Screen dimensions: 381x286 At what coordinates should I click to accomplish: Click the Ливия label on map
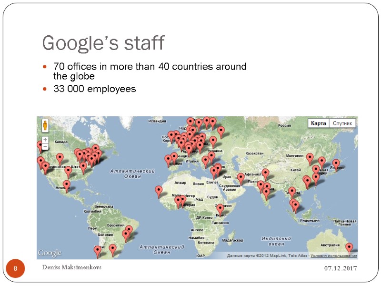198,184
